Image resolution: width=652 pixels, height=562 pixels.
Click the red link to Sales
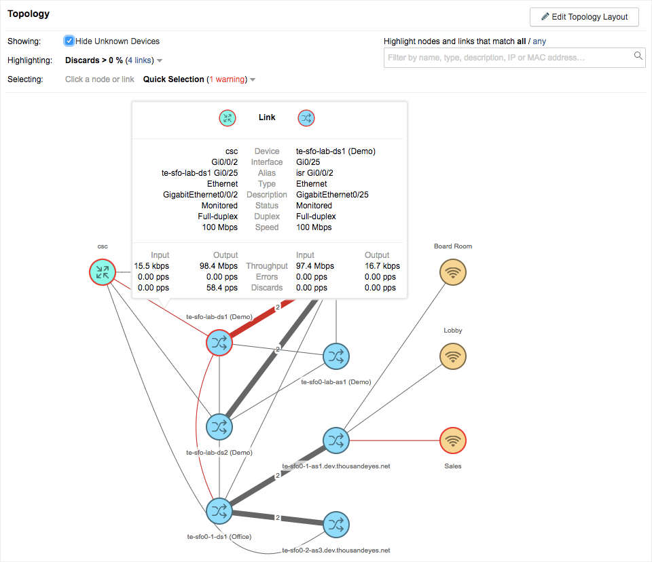394,441
